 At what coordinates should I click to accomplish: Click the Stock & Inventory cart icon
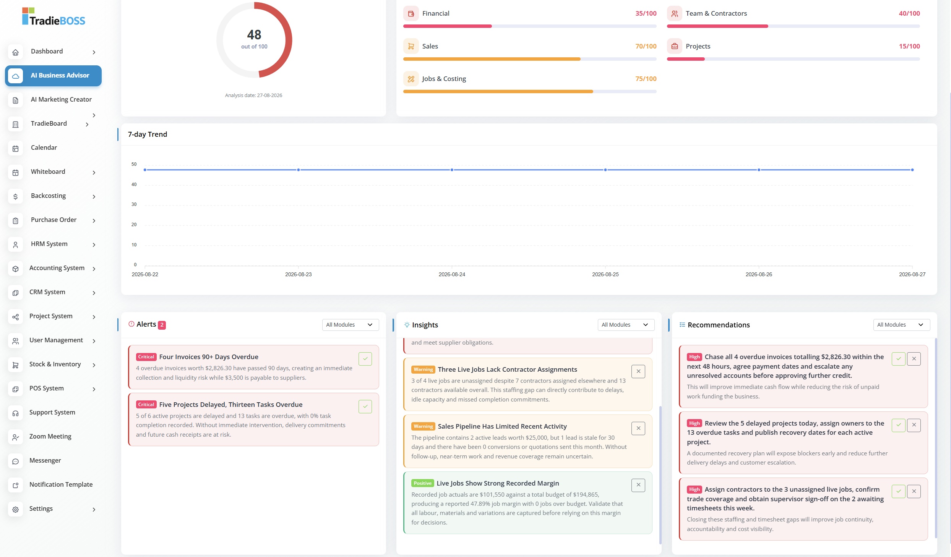15,365
